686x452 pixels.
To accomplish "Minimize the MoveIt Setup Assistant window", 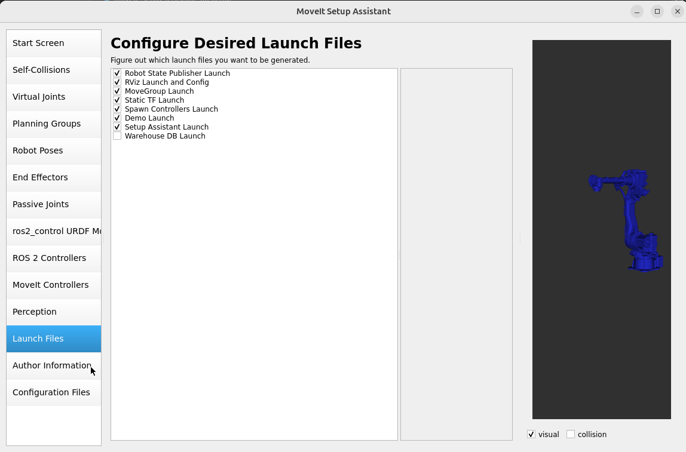I will 637,11.
